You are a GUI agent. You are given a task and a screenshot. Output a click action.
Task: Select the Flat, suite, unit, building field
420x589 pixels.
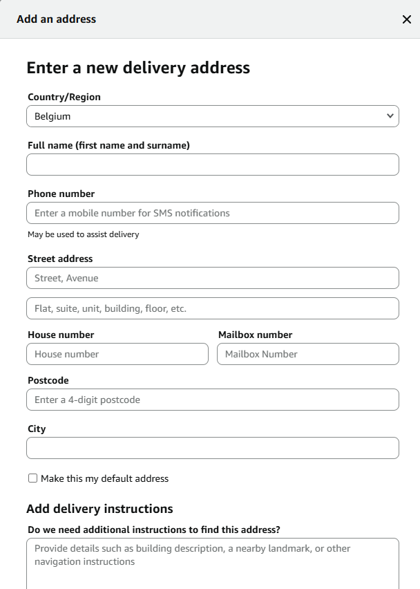213,308
